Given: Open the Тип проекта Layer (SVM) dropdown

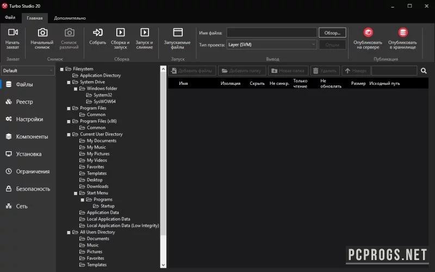Looking at the screenshot, I should (x=271, y=45).
